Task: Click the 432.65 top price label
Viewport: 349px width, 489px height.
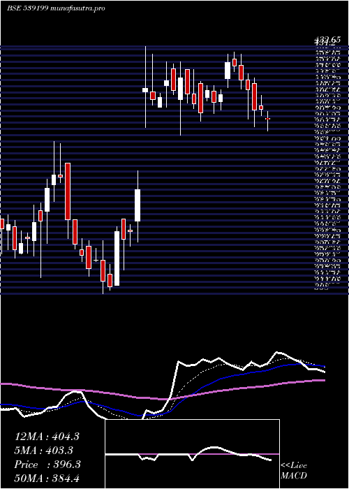Action: tap(326, 39)
